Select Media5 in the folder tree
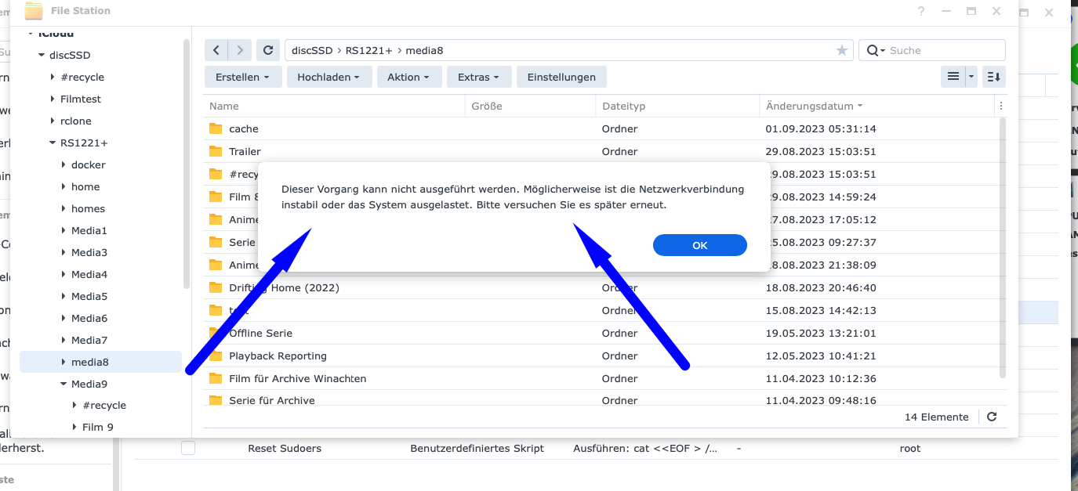 click(x=89, y=296)
